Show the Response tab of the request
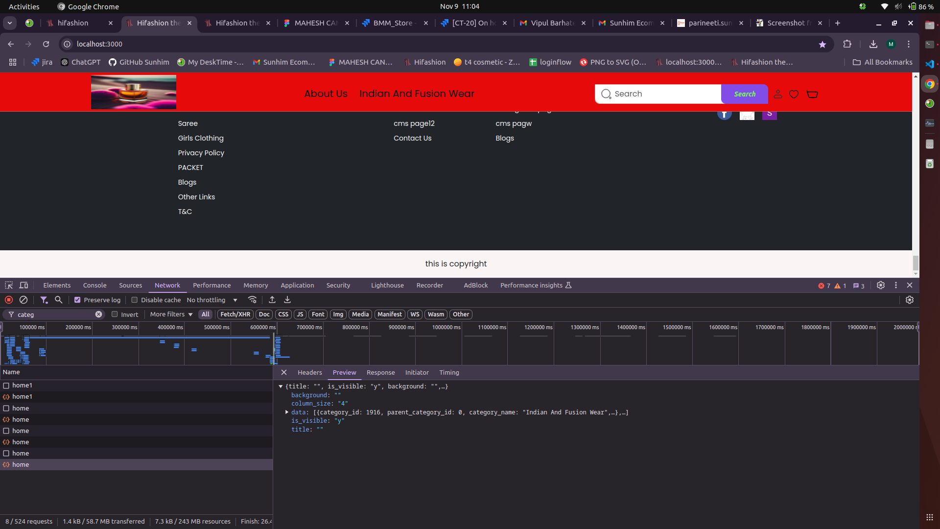Image resolution: width=940 pixels, height=529 pixels. point(380,373)
